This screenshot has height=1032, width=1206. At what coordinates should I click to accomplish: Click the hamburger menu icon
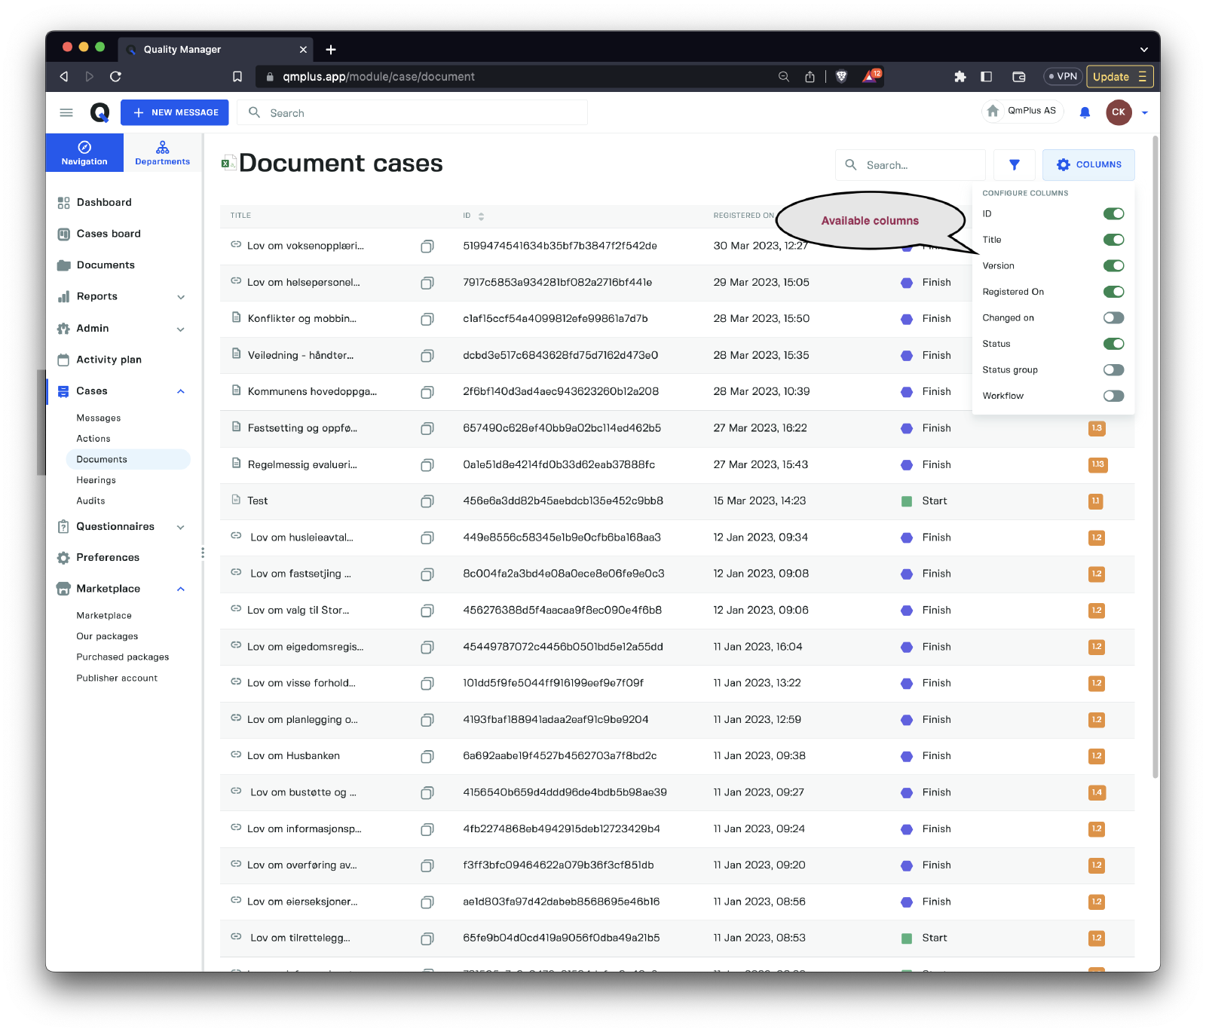click(66, 112)
